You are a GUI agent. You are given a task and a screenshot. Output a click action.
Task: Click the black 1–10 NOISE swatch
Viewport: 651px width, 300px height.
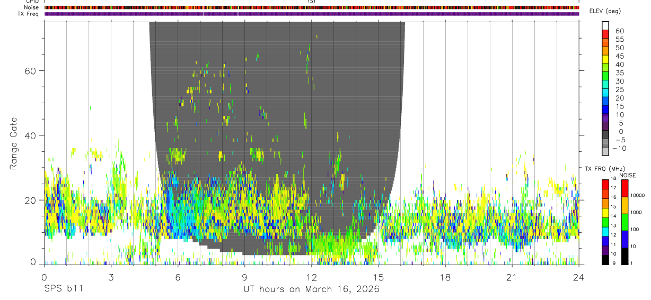[626, 255]
